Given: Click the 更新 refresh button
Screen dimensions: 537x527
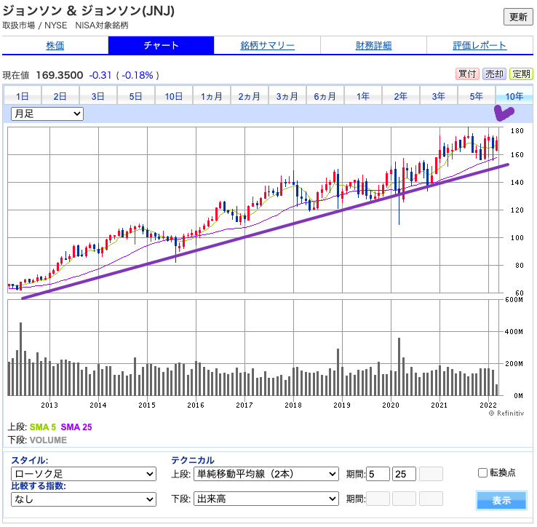Looking at the screenshot, I should (x=518, y=17).
